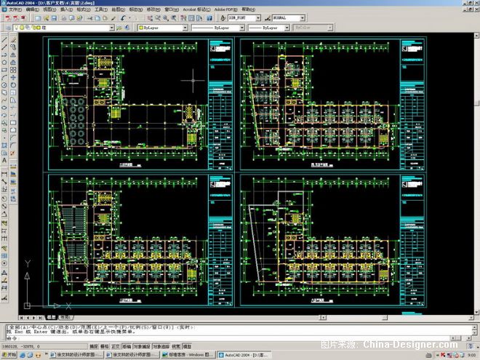Viewport: 480px width, 360px height.
Task: Toggle 模型 model space button in status bar
Action: [187, 346]
